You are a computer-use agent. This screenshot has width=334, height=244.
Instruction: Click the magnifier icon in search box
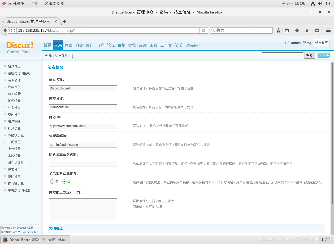(213, 30)
